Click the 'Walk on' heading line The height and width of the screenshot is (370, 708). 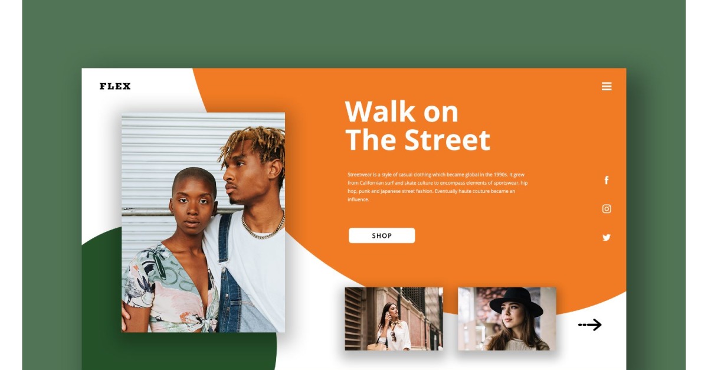coord(401,112)
